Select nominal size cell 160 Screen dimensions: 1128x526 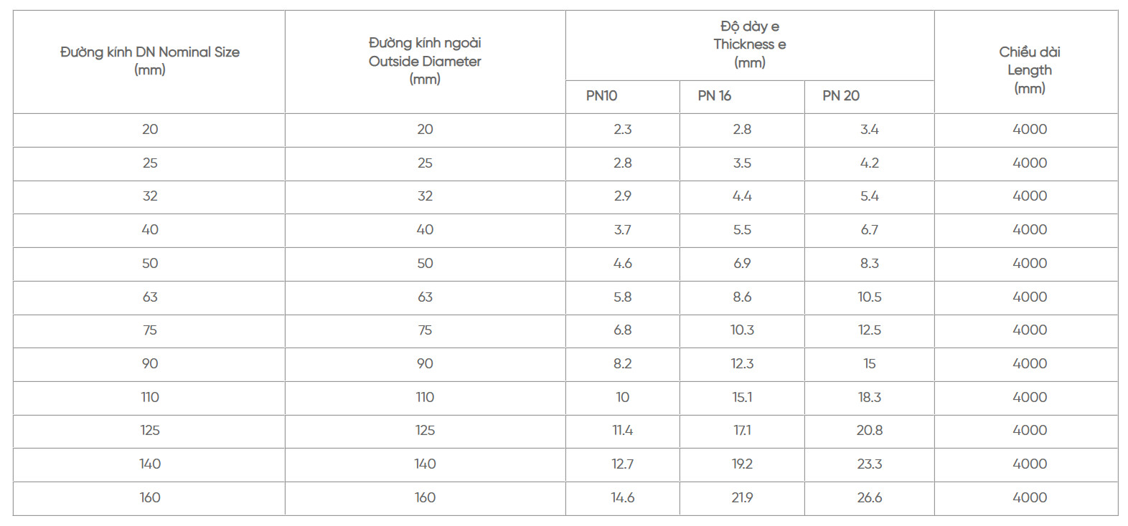pos(150,498)
